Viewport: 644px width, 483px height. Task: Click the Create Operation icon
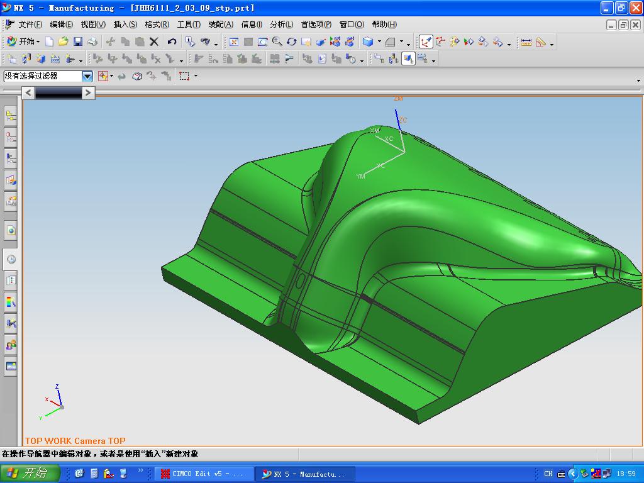coord(70,59)
